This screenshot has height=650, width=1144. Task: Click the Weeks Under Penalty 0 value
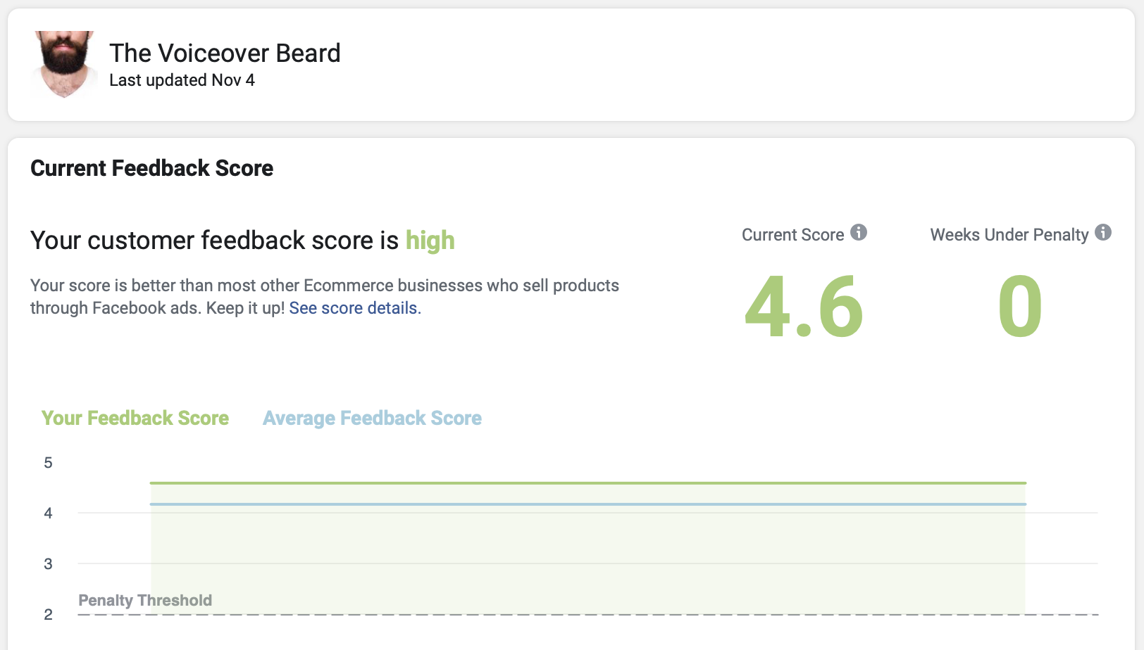click(x=1020, y=307)
